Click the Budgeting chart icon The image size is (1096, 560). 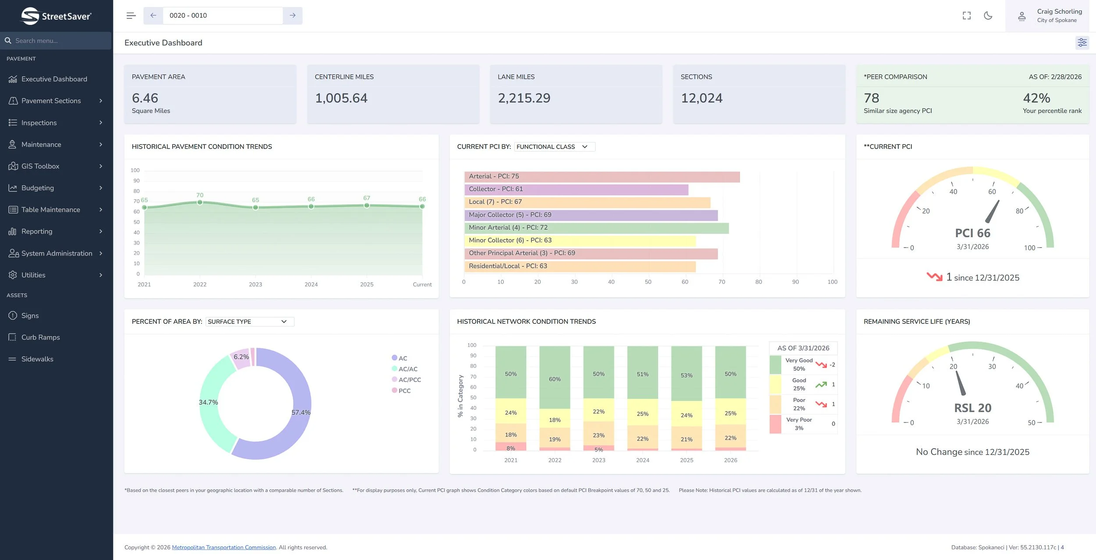[x=13, y=188]
